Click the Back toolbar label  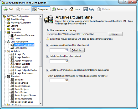pos(11,9)
